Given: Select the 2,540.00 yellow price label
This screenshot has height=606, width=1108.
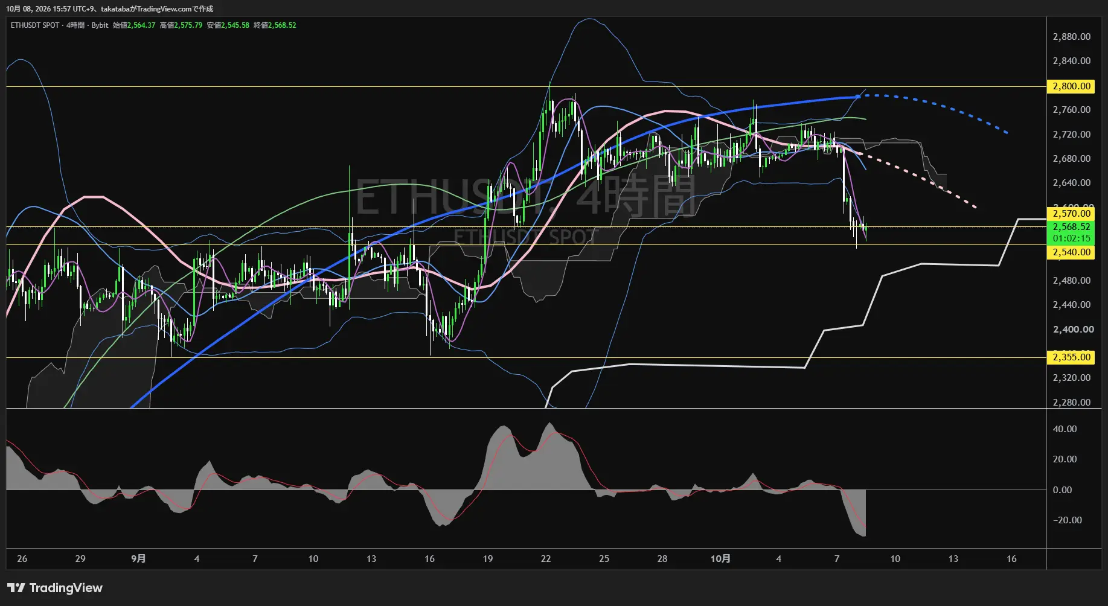Looking at the screenshot, I should pyautogui.click(x=1072, y=252).
